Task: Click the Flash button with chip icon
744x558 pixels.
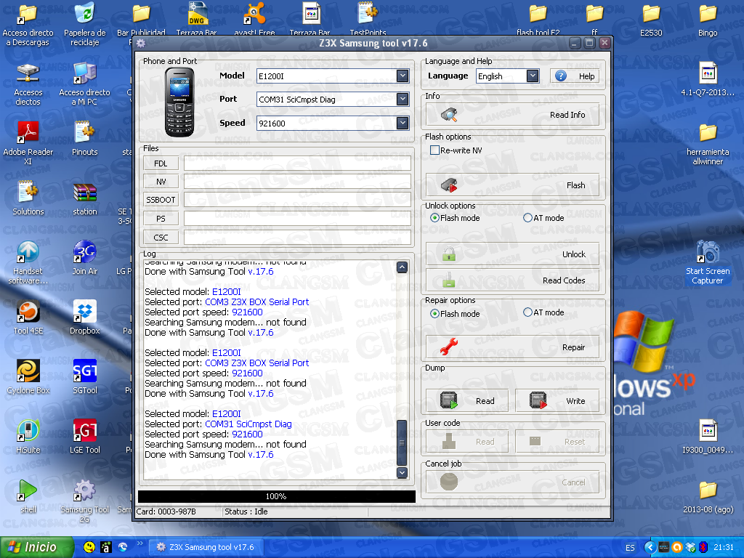Action: (x=512, y=185)
